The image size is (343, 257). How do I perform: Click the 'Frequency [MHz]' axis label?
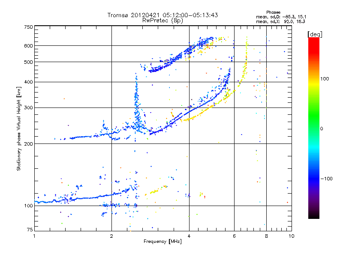(162, 242)
